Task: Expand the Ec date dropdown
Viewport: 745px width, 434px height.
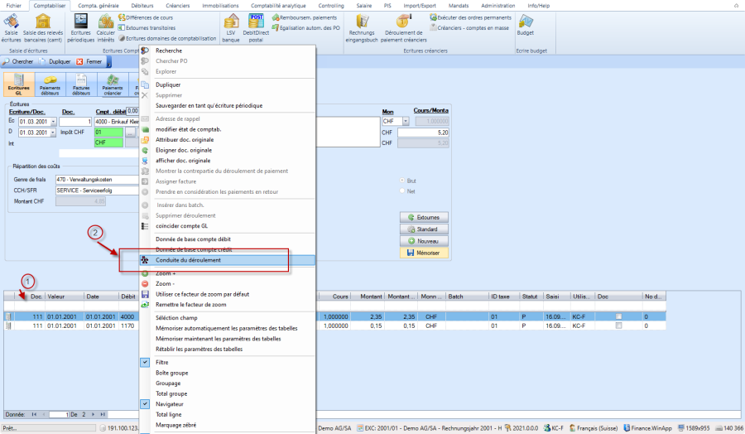Action: coord(53,122)
